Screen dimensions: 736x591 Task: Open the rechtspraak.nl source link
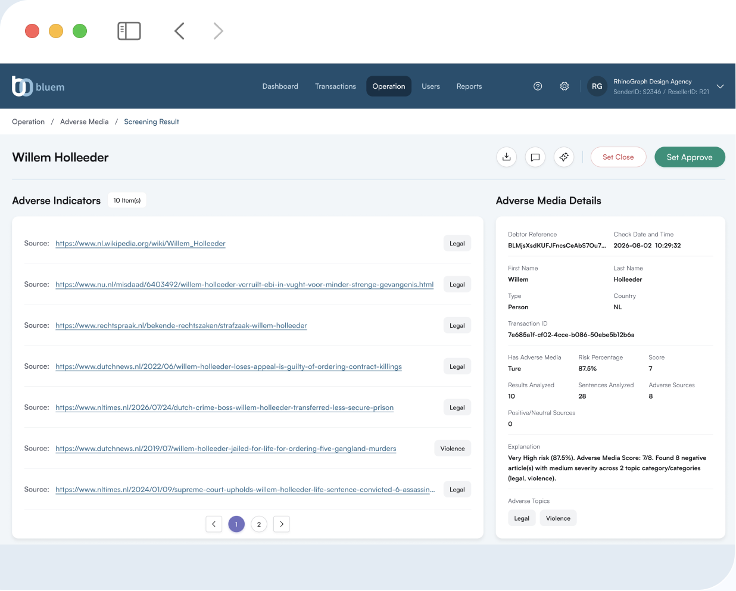181,326
